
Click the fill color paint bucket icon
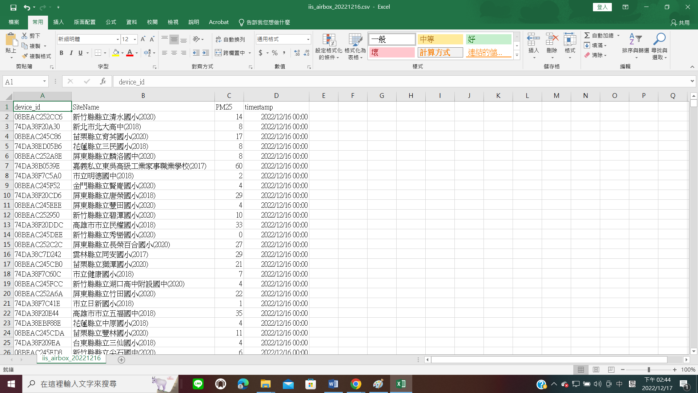point(116,53)
